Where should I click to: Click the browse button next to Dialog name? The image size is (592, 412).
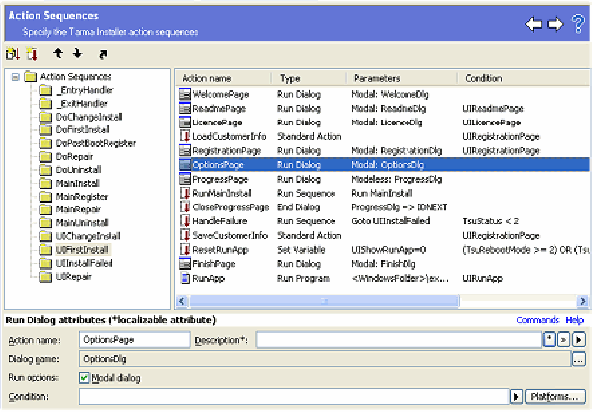(x=578, y=359)
